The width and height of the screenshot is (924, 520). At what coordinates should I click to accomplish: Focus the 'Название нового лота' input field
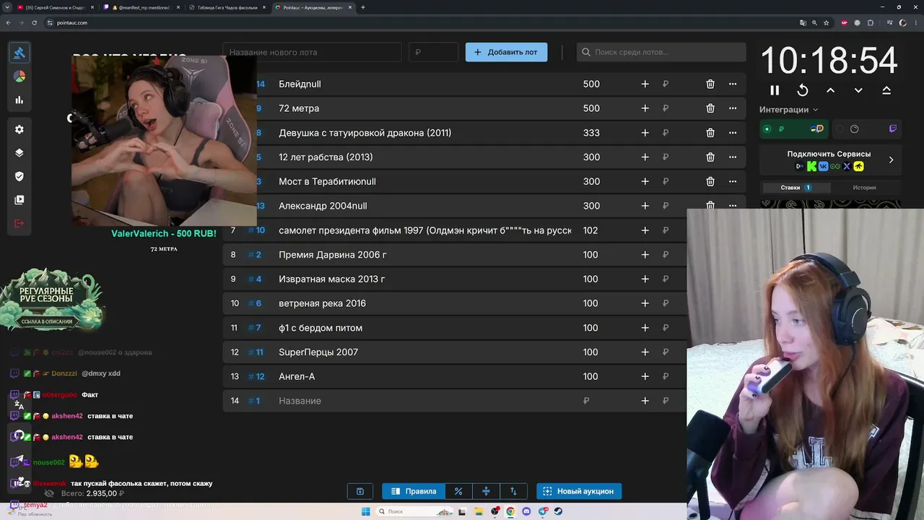coord(312,52)
